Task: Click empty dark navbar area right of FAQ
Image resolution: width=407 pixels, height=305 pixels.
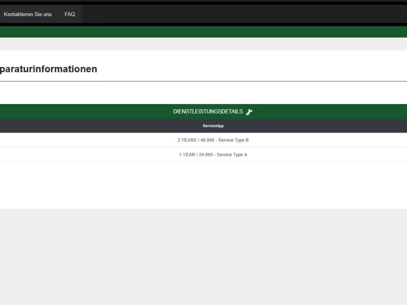Action: [x=238, y=14]
